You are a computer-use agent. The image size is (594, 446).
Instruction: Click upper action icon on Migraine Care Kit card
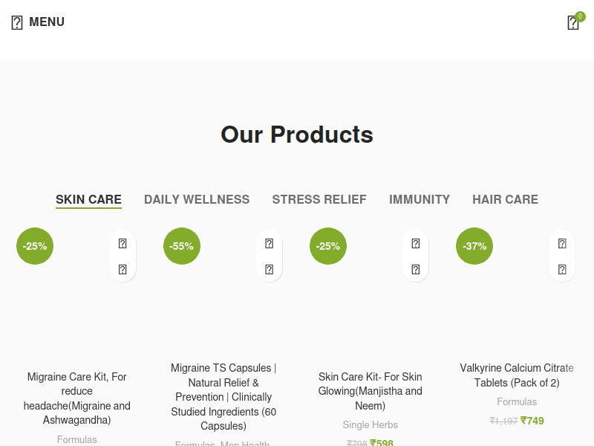click(123, 243)
